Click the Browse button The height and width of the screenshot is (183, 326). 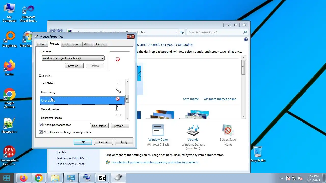coord(120,126)
